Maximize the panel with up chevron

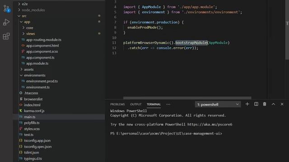[273, 104]
